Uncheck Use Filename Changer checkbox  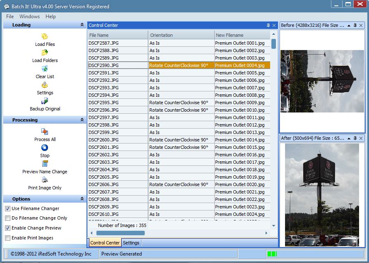tap(7, 209)
